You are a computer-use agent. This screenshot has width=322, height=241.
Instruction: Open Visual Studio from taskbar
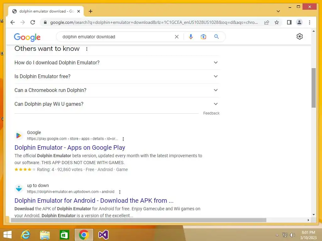click(103, 235)
